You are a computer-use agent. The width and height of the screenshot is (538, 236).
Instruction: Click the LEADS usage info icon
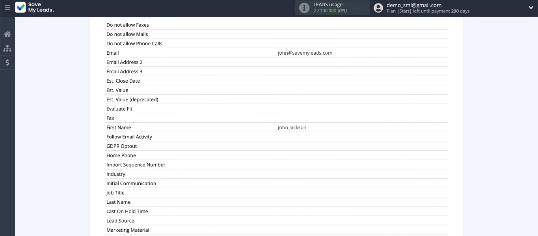304,8
